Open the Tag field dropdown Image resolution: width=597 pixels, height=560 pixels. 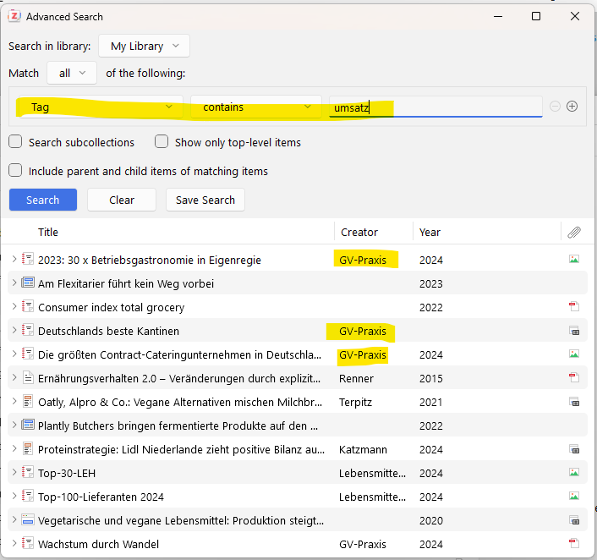[x=101, y=107]
